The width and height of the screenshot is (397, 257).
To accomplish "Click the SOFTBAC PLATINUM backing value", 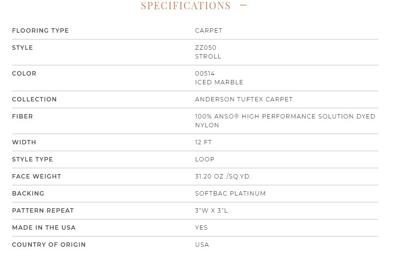I will [x=230, y=194].
